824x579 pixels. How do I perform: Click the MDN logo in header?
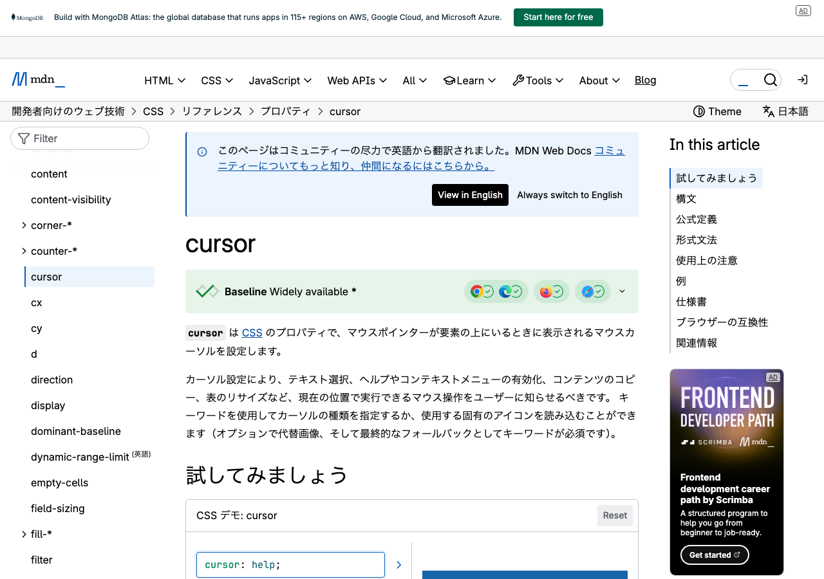click(x=39, y=80)
